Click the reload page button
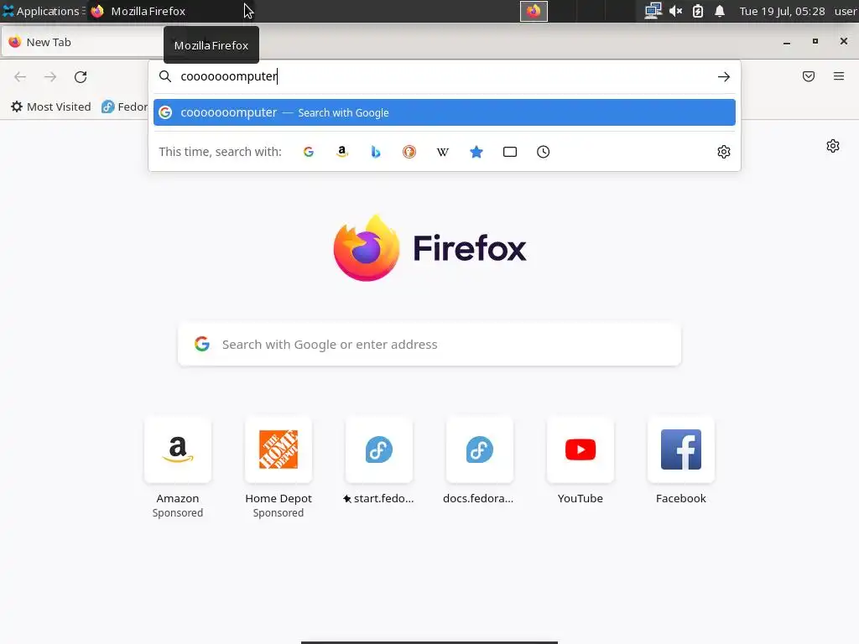Screen dimensions: 859x644 pos(81,76)
